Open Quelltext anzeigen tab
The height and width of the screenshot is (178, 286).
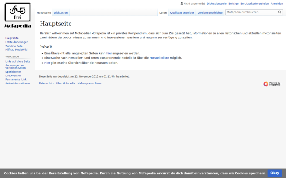click(182, 13)
